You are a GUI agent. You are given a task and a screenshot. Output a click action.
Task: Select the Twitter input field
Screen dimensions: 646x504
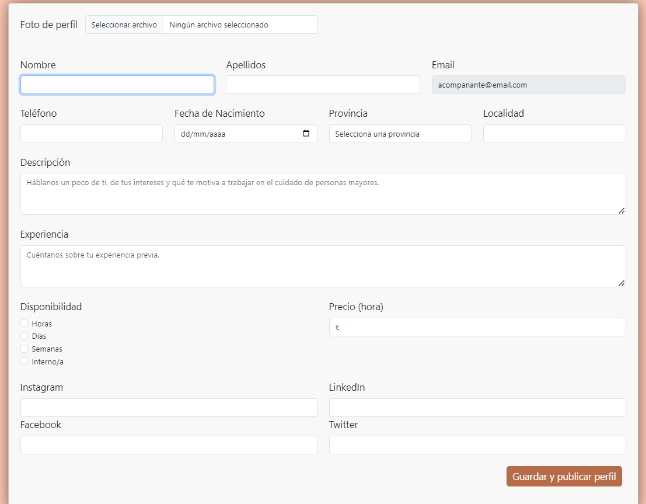point(477,445)
